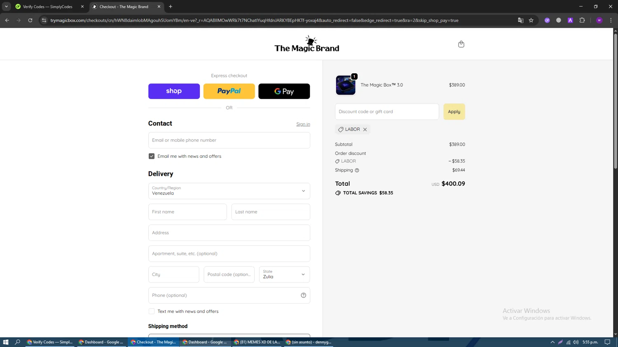Open the State dropdown showing Zulia
This screenshot has height=347, width=618.
point(284,275)
